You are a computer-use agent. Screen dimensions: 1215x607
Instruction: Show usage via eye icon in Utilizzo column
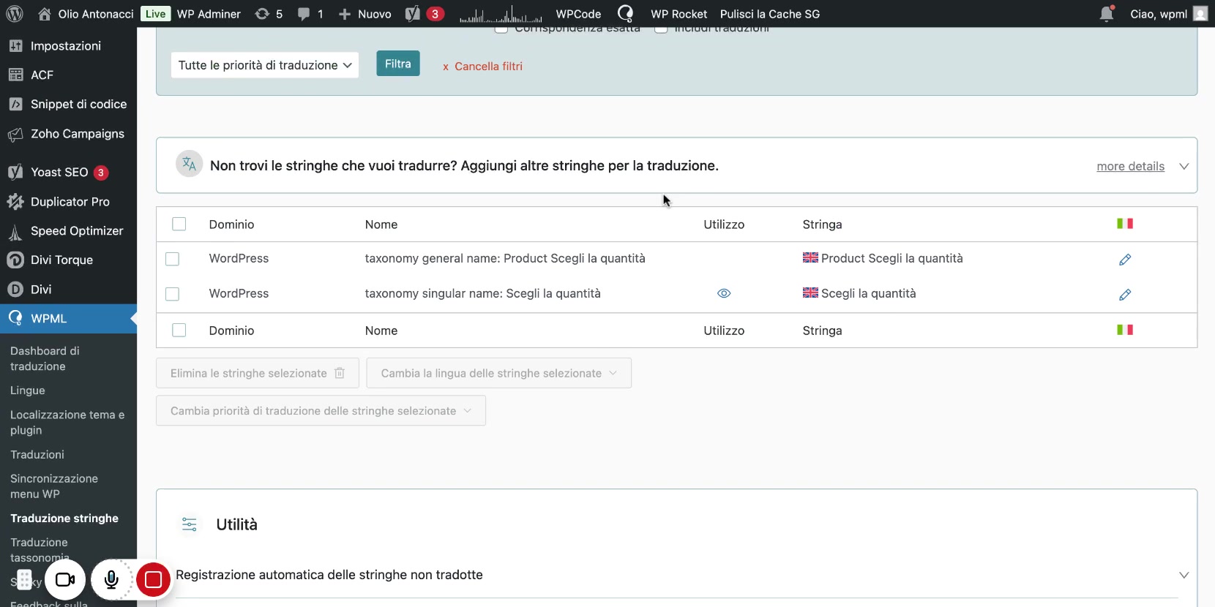(724, 293)
